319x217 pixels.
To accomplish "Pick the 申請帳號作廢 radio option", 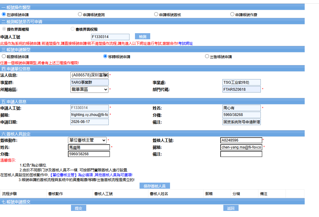I will [x=232, y=14].
